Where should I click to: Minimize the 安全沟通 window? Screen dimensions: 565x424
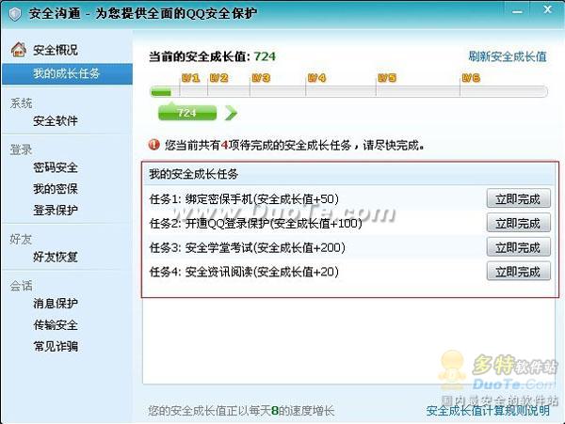pyautogui.click(x=518, y=11)
